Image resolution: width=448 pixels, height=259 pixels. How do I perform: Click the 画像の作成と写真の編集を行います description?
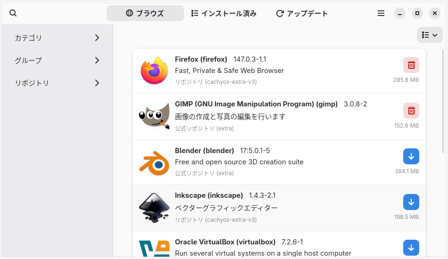click(x=230, y=116)
